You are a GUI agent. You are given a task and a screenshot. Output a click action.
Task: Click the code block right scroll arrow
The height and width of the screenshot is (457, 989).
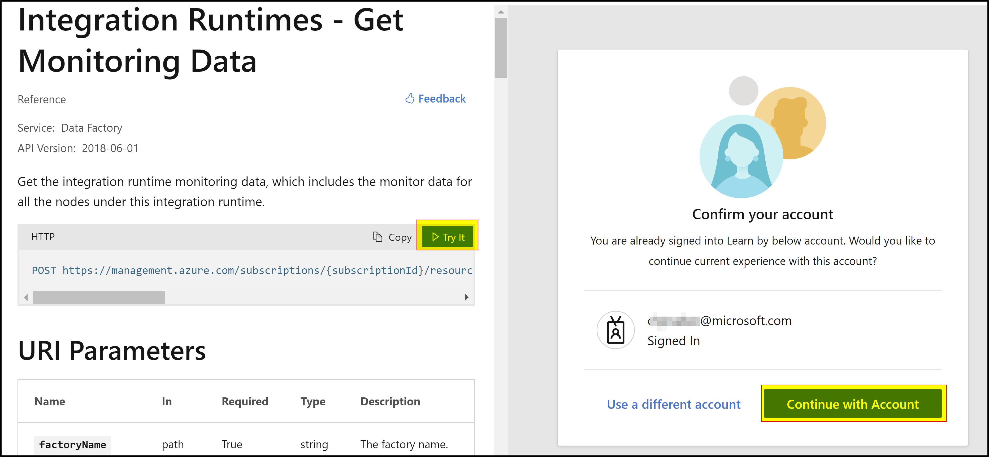click(x=466, y=297)
